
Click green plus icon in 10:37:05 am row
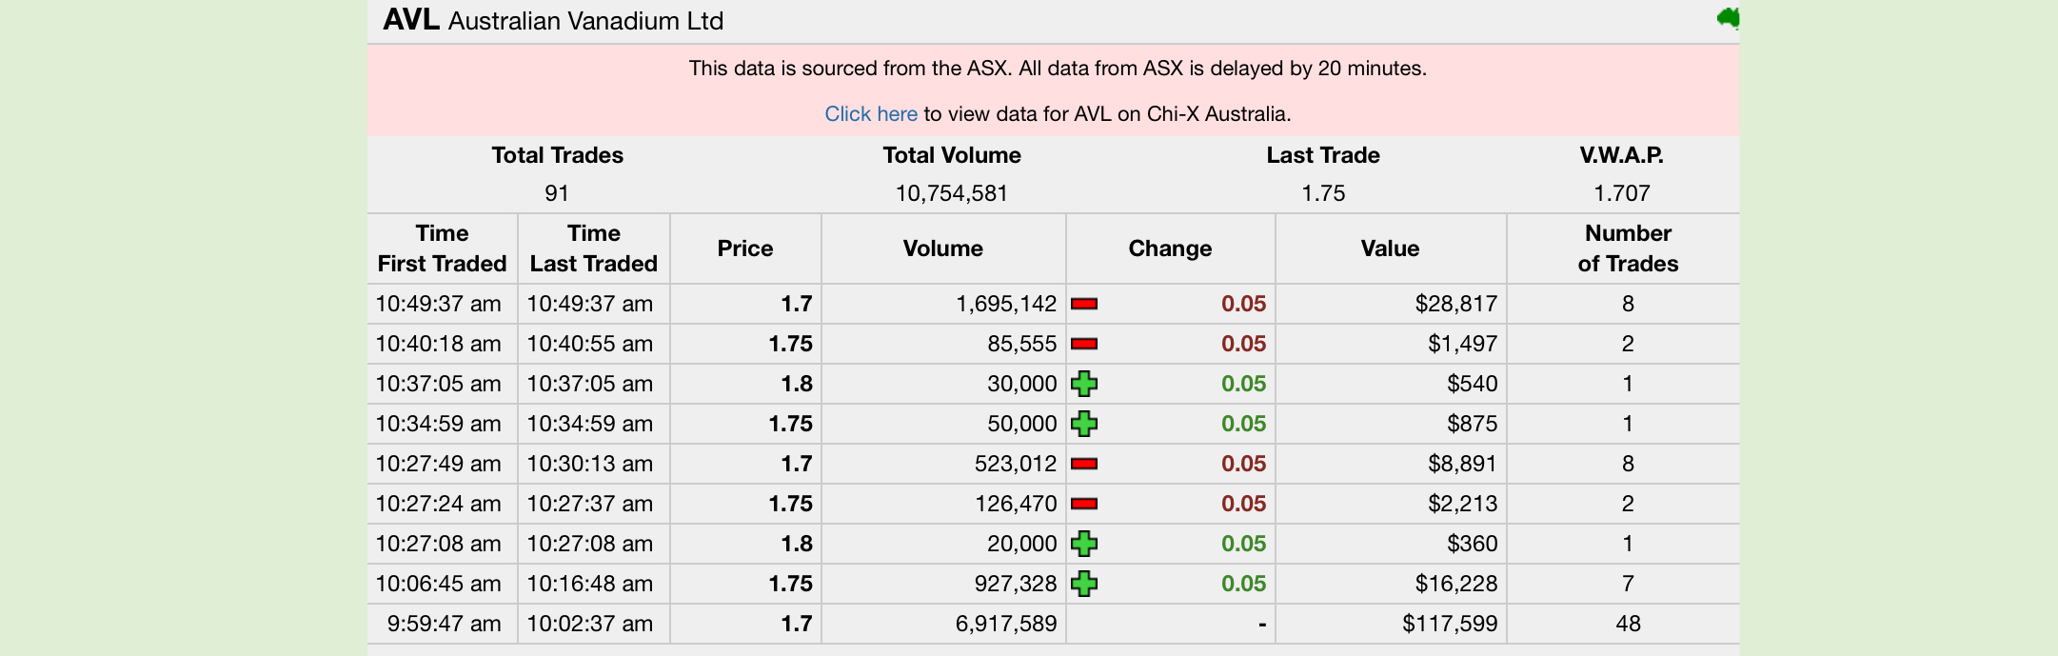coord(1084,384)
